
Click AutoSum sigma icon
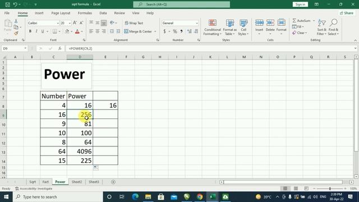coord(294,21)
